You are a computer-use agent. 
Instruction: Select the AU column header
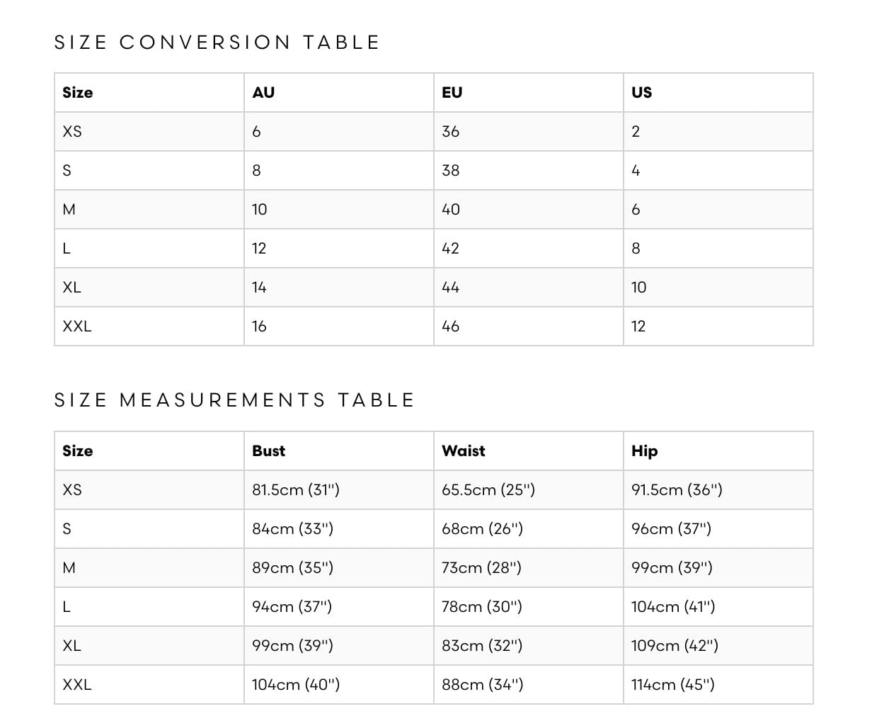click(x=263, y=93)
